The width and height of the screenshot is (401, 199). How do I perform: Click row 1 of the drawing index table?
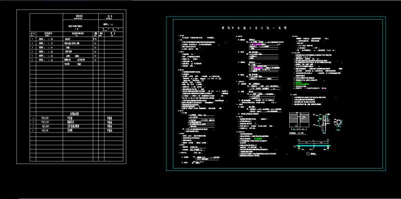[x=77, y=39]
